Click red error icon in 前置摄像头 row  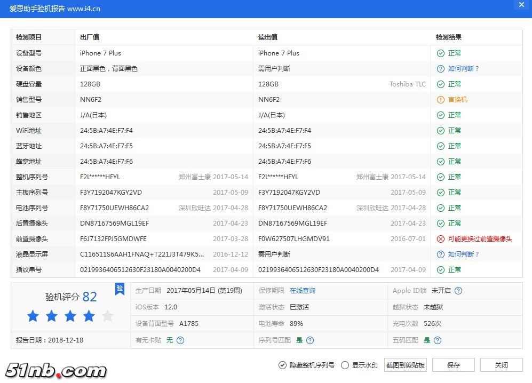pyautogui.click(x=440, y=239)
